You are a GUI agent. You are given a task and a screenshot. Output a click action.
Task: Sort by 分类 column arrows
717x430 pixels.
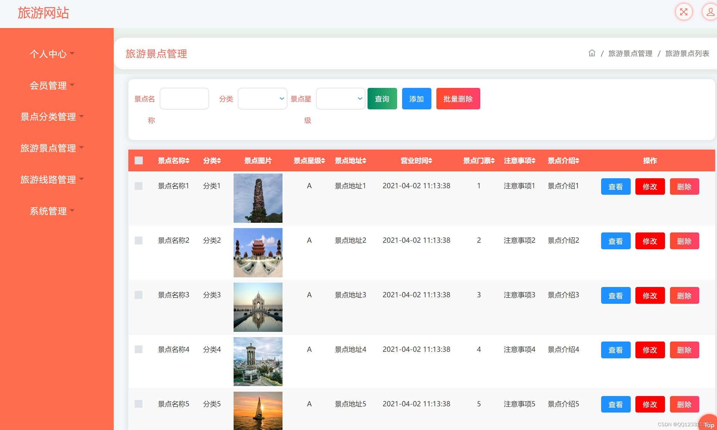point(219,161)
